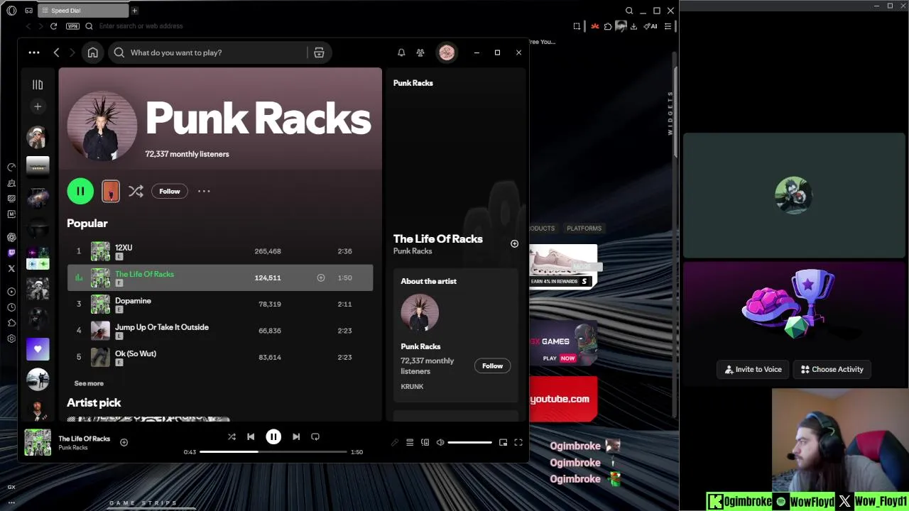The image size is (909, 511).
Task: Add current song to Liked via player bar plus
Action: pyautogui.click(x=124, y=442)
